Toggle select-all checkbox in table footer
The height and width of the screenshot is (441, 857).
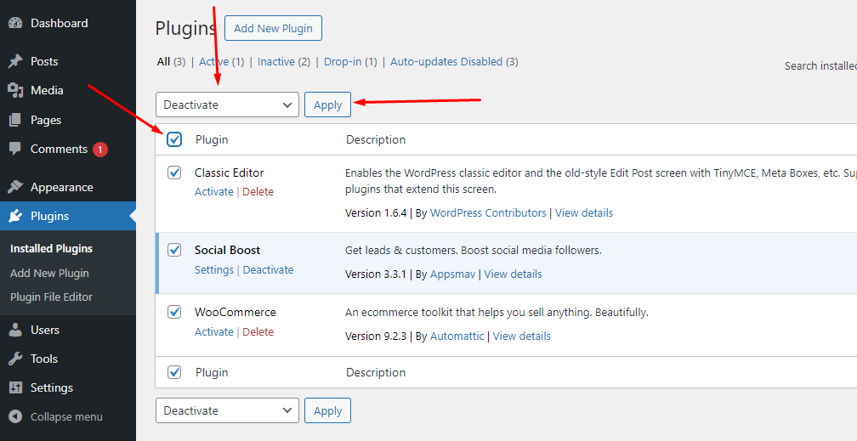173,372
